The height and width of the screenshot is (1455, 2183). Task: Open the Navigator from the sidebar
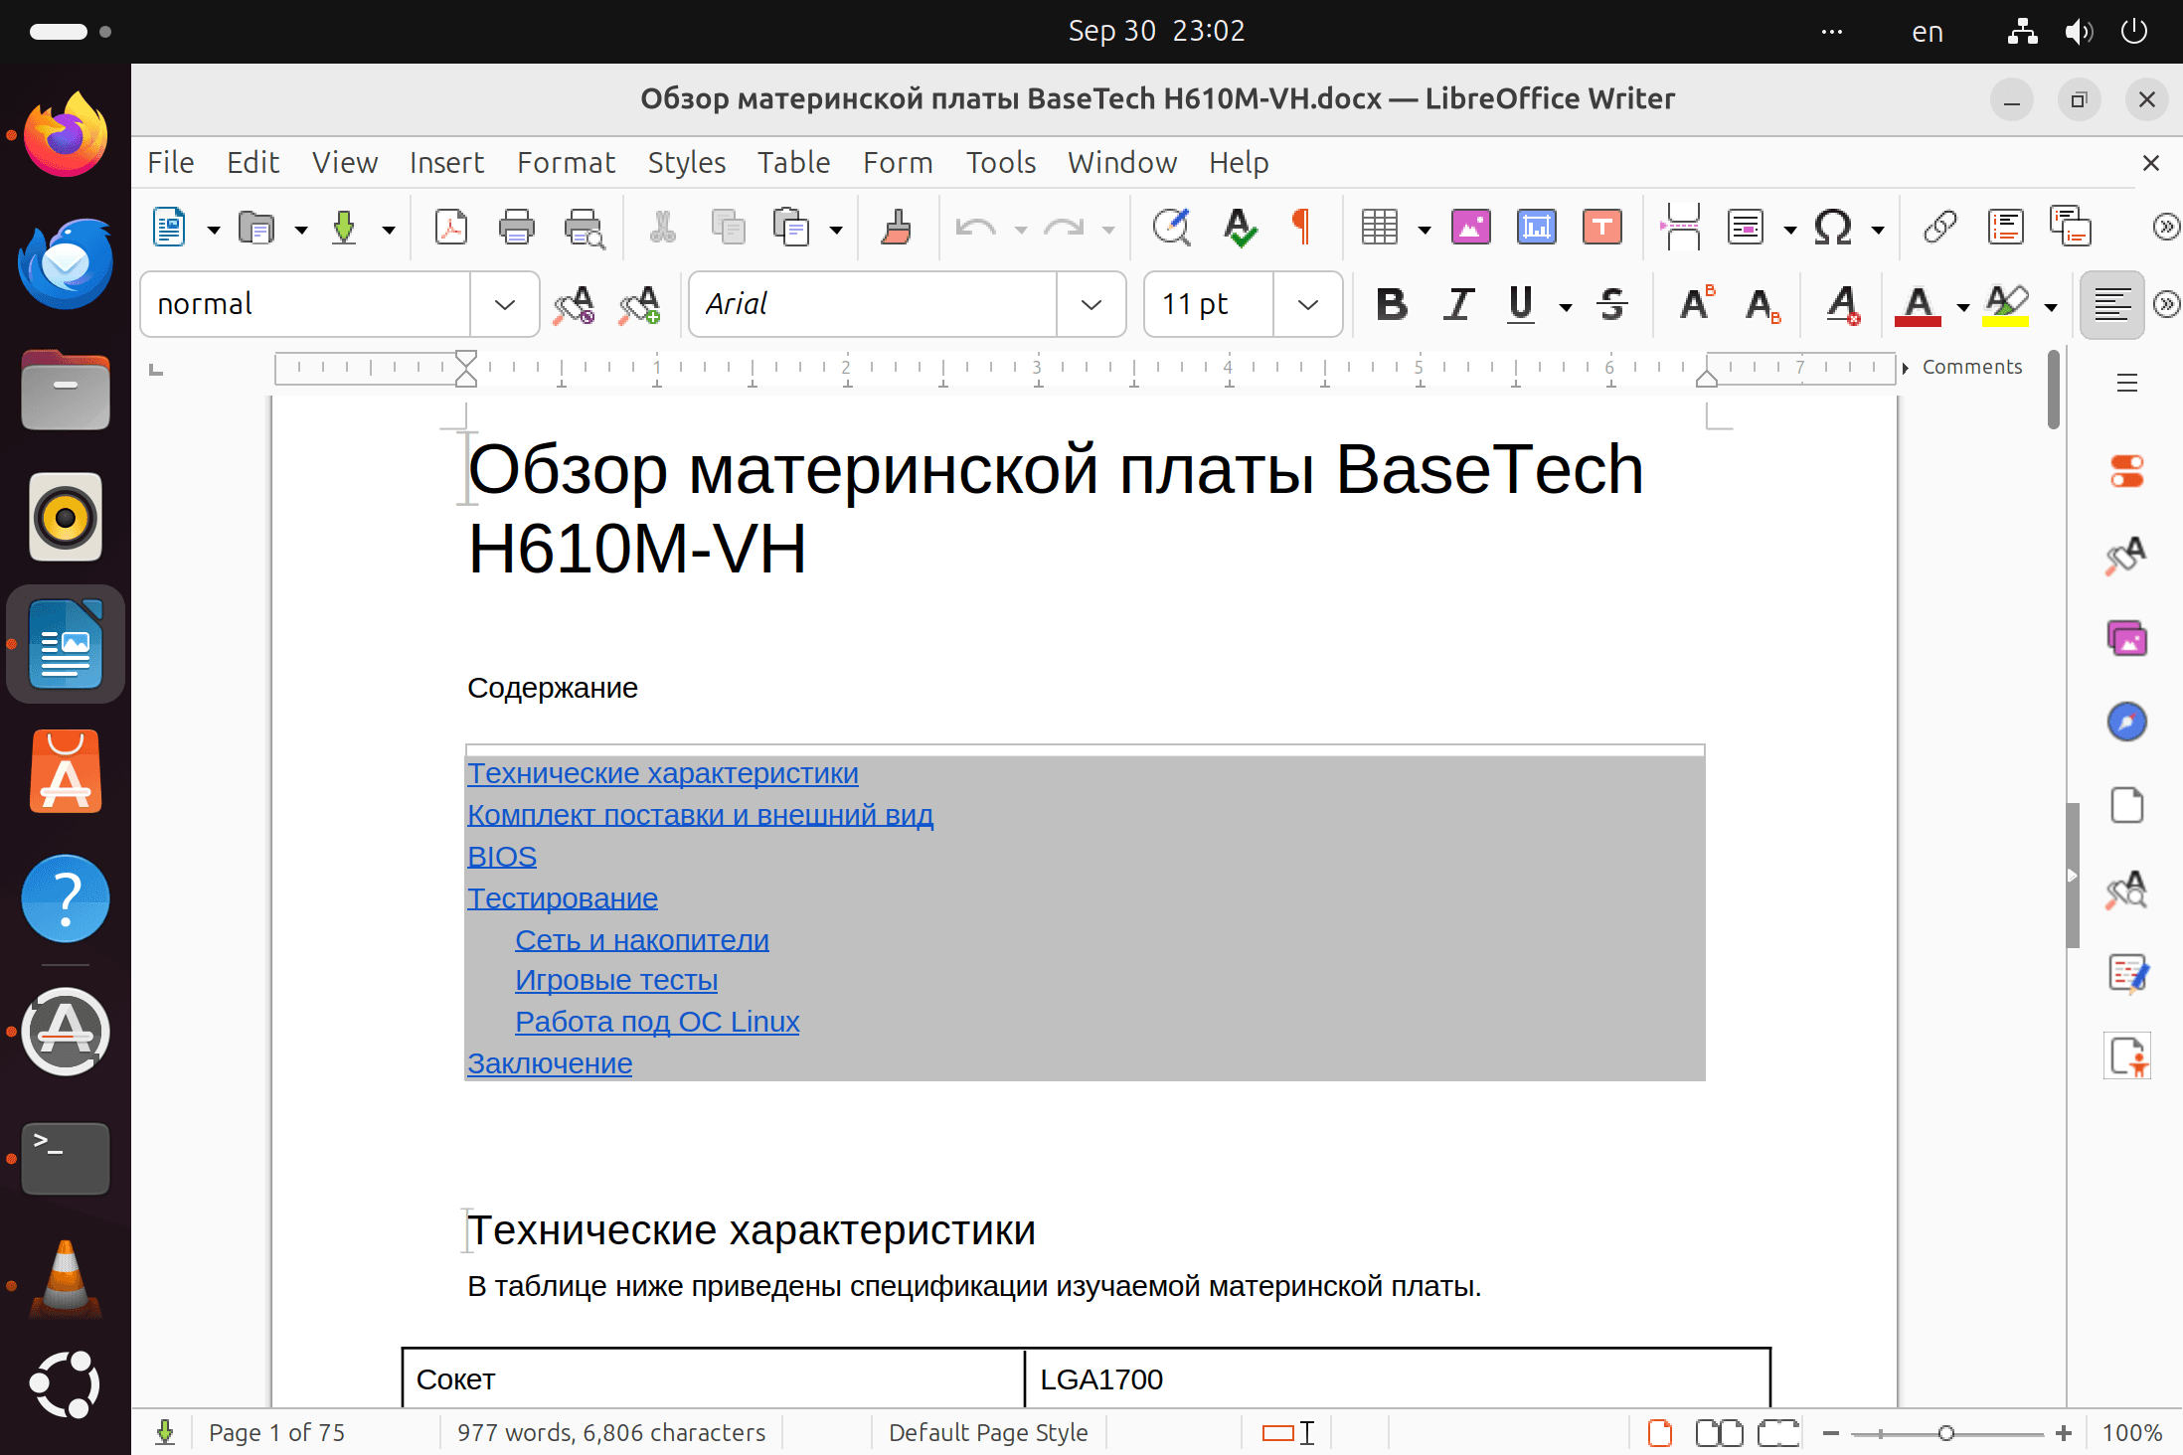[2126, 723]
